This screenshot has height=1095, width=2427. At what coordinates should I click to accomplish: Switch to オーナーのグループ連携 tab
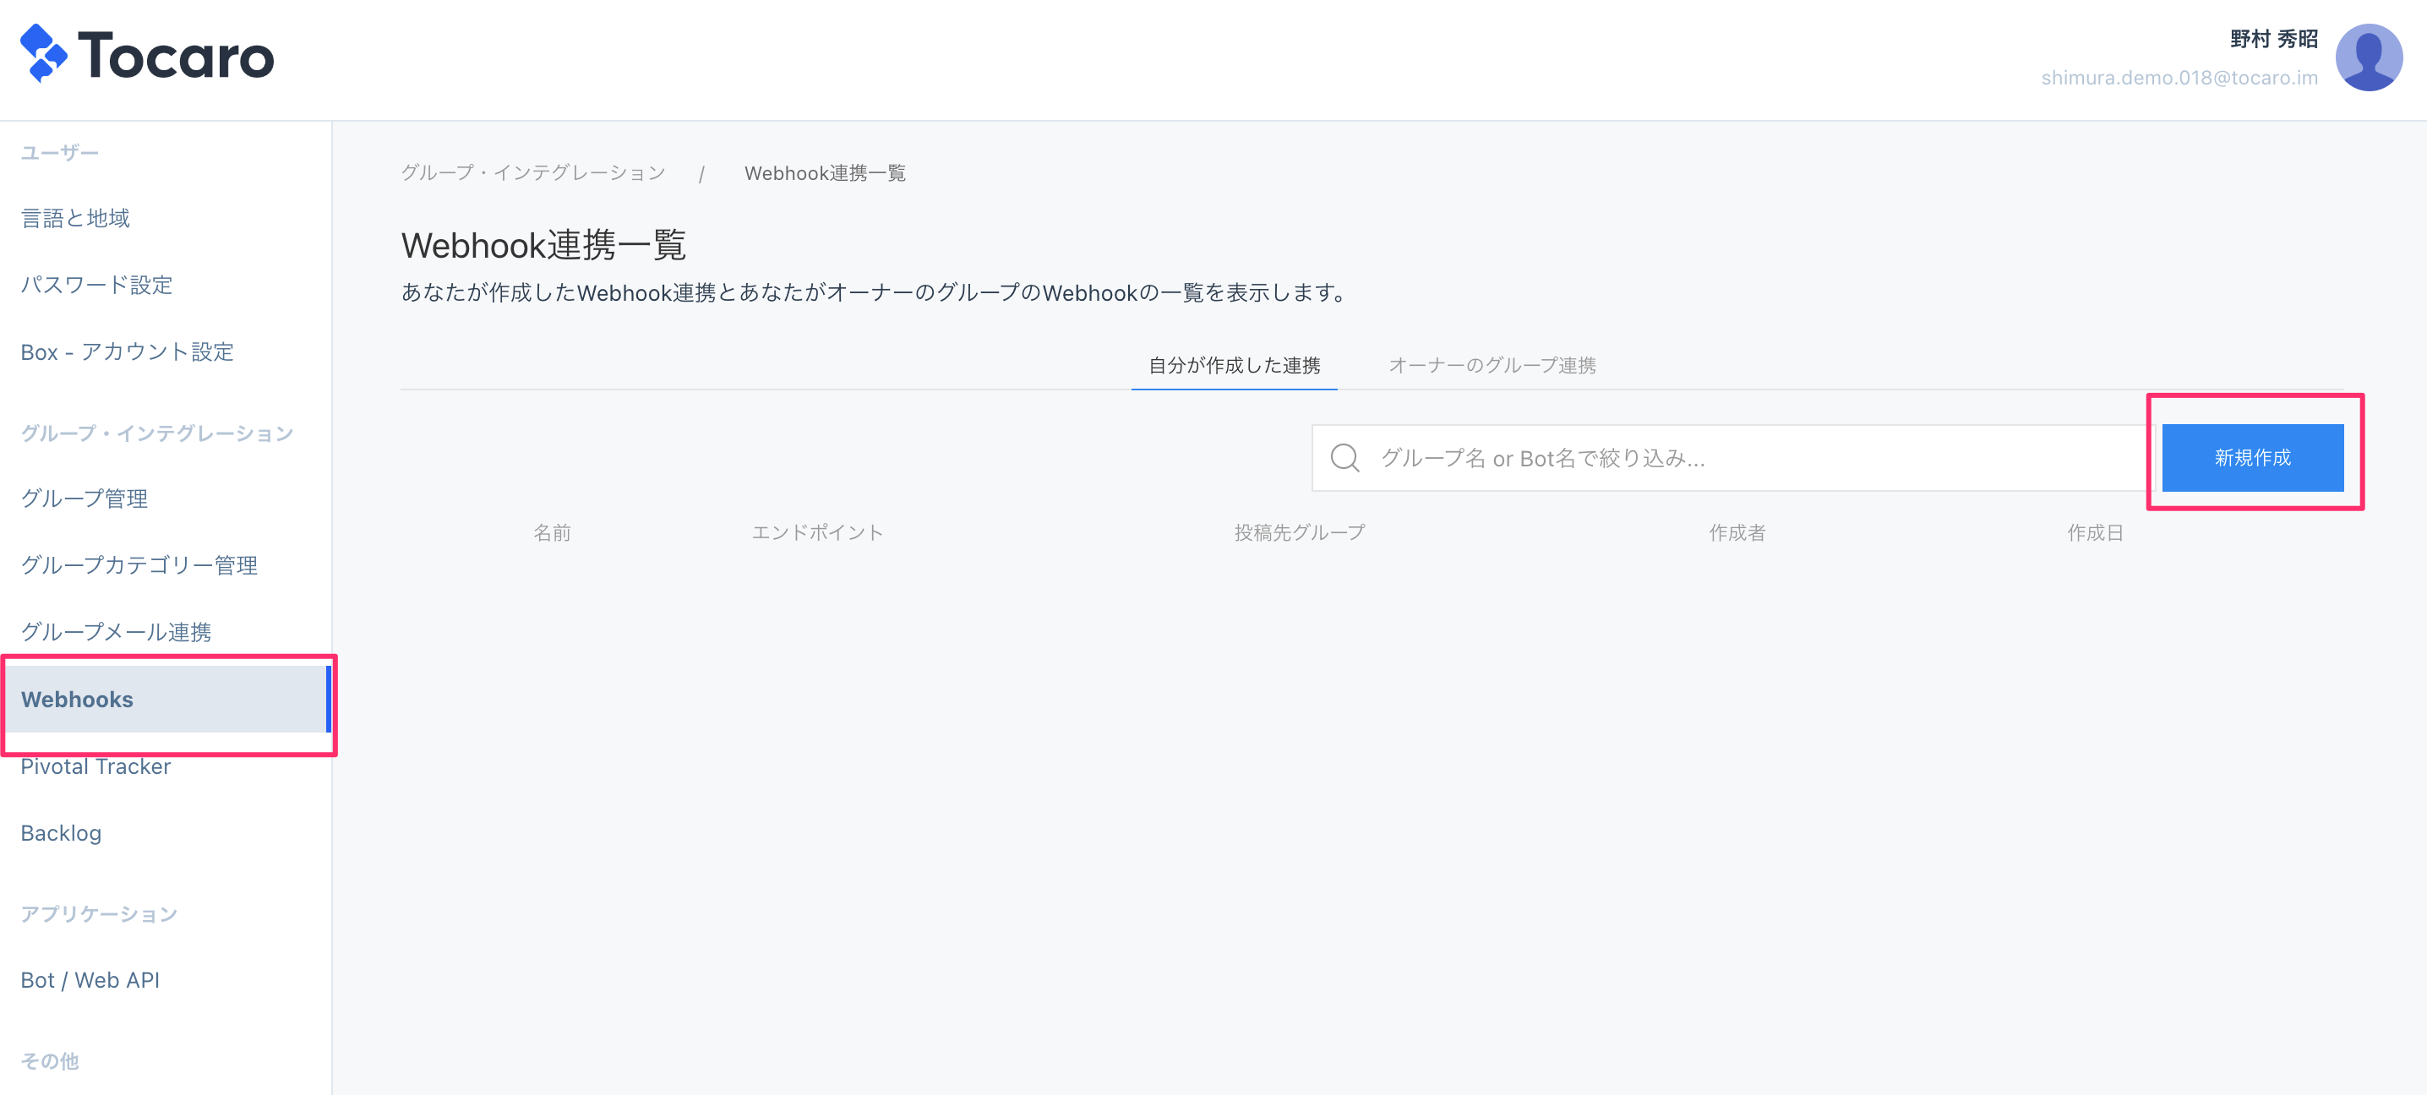[1492, 366]
